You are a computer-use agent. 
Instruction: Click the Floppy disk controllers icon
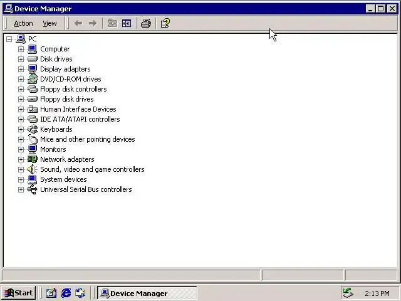[x=33, y=89]
